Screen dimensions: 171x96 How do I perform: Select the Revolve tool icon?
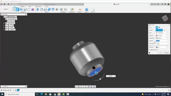point(21,10)
